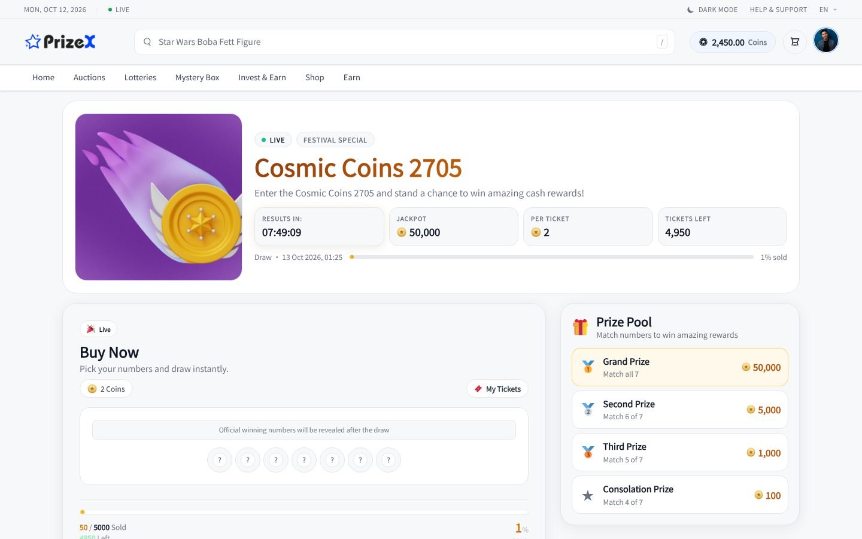The width and height of the screenshot is (862, 539).
Task: Click the moon icon beside Dark Mode
Action: pos(690,10)
